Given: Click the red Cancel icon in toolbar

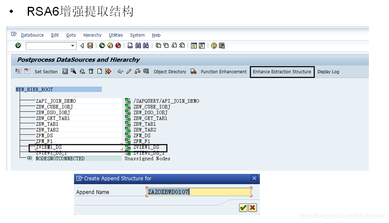Looking at the screenshot, I should (x=118, y=45).
